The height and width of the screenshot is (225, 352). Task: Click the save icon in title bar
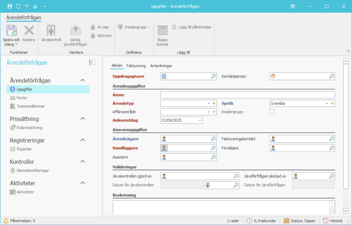(x=10, y=6)
